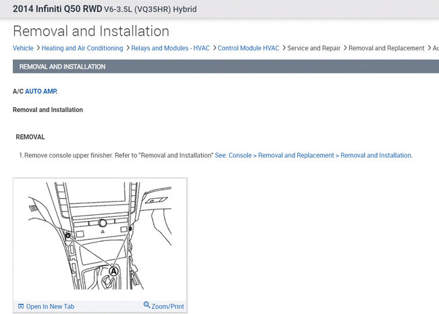Image resolution: width=439 pixels, height=314 pixels.
Task: Click the AUTO AMP. link
Action: (x=41, y=92)
